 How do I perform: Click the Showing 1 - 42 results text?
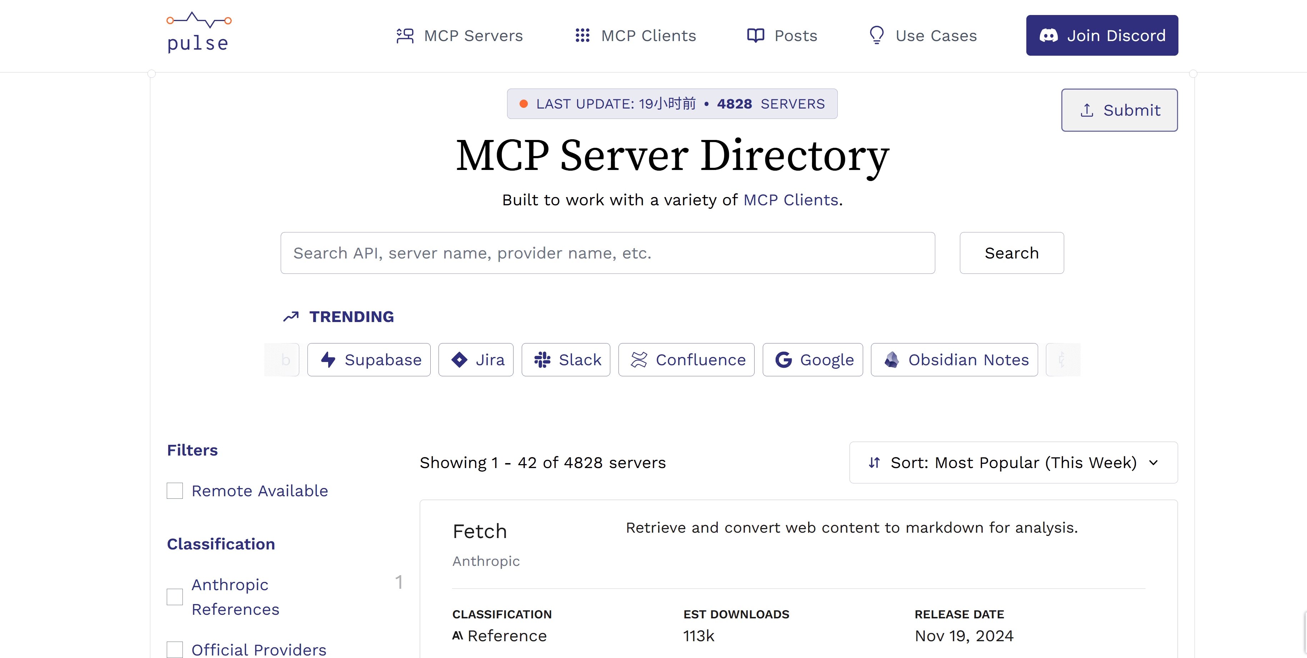click(542, 463)
